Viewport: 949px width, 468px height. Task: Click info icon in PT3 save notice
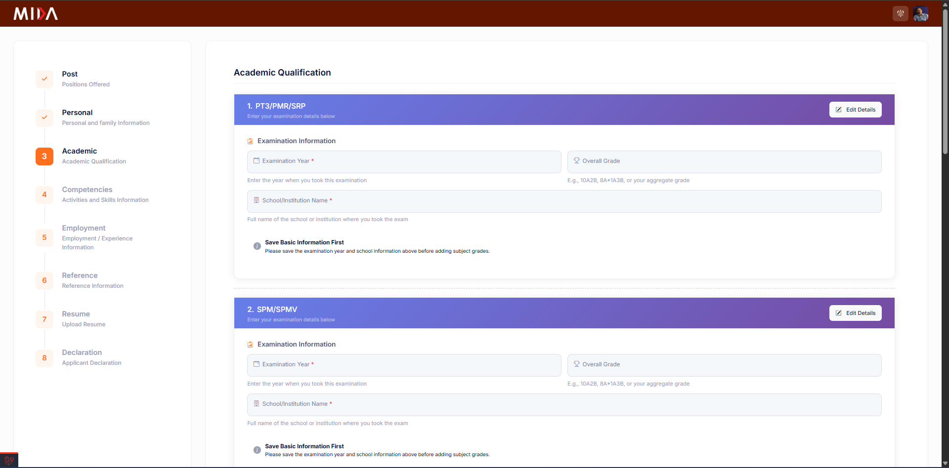pos(257,246)
